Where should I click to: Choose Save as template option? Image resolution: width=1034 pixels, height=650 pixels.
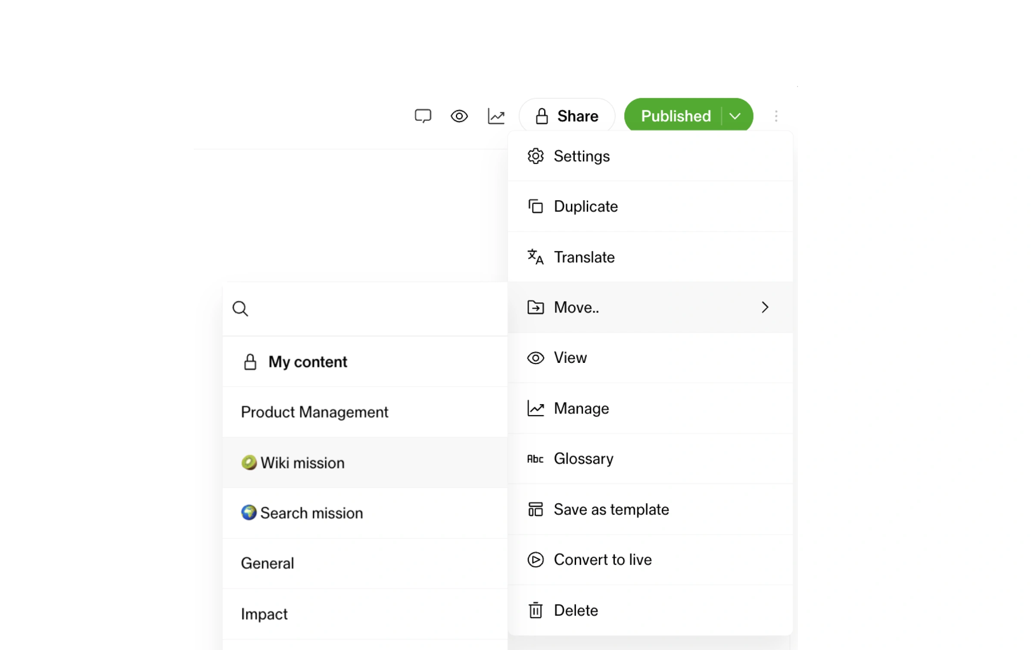[611, 509]
